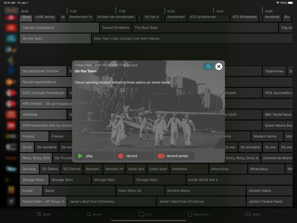This screenshot has width=297, height=223.
Task: Open Custer program
Action: [31, 191]
